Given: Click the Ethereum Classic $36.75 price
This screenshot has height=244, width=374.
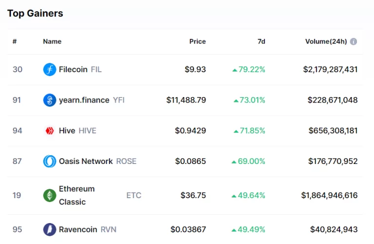Looking at the screenshot, I should (193, 195).
